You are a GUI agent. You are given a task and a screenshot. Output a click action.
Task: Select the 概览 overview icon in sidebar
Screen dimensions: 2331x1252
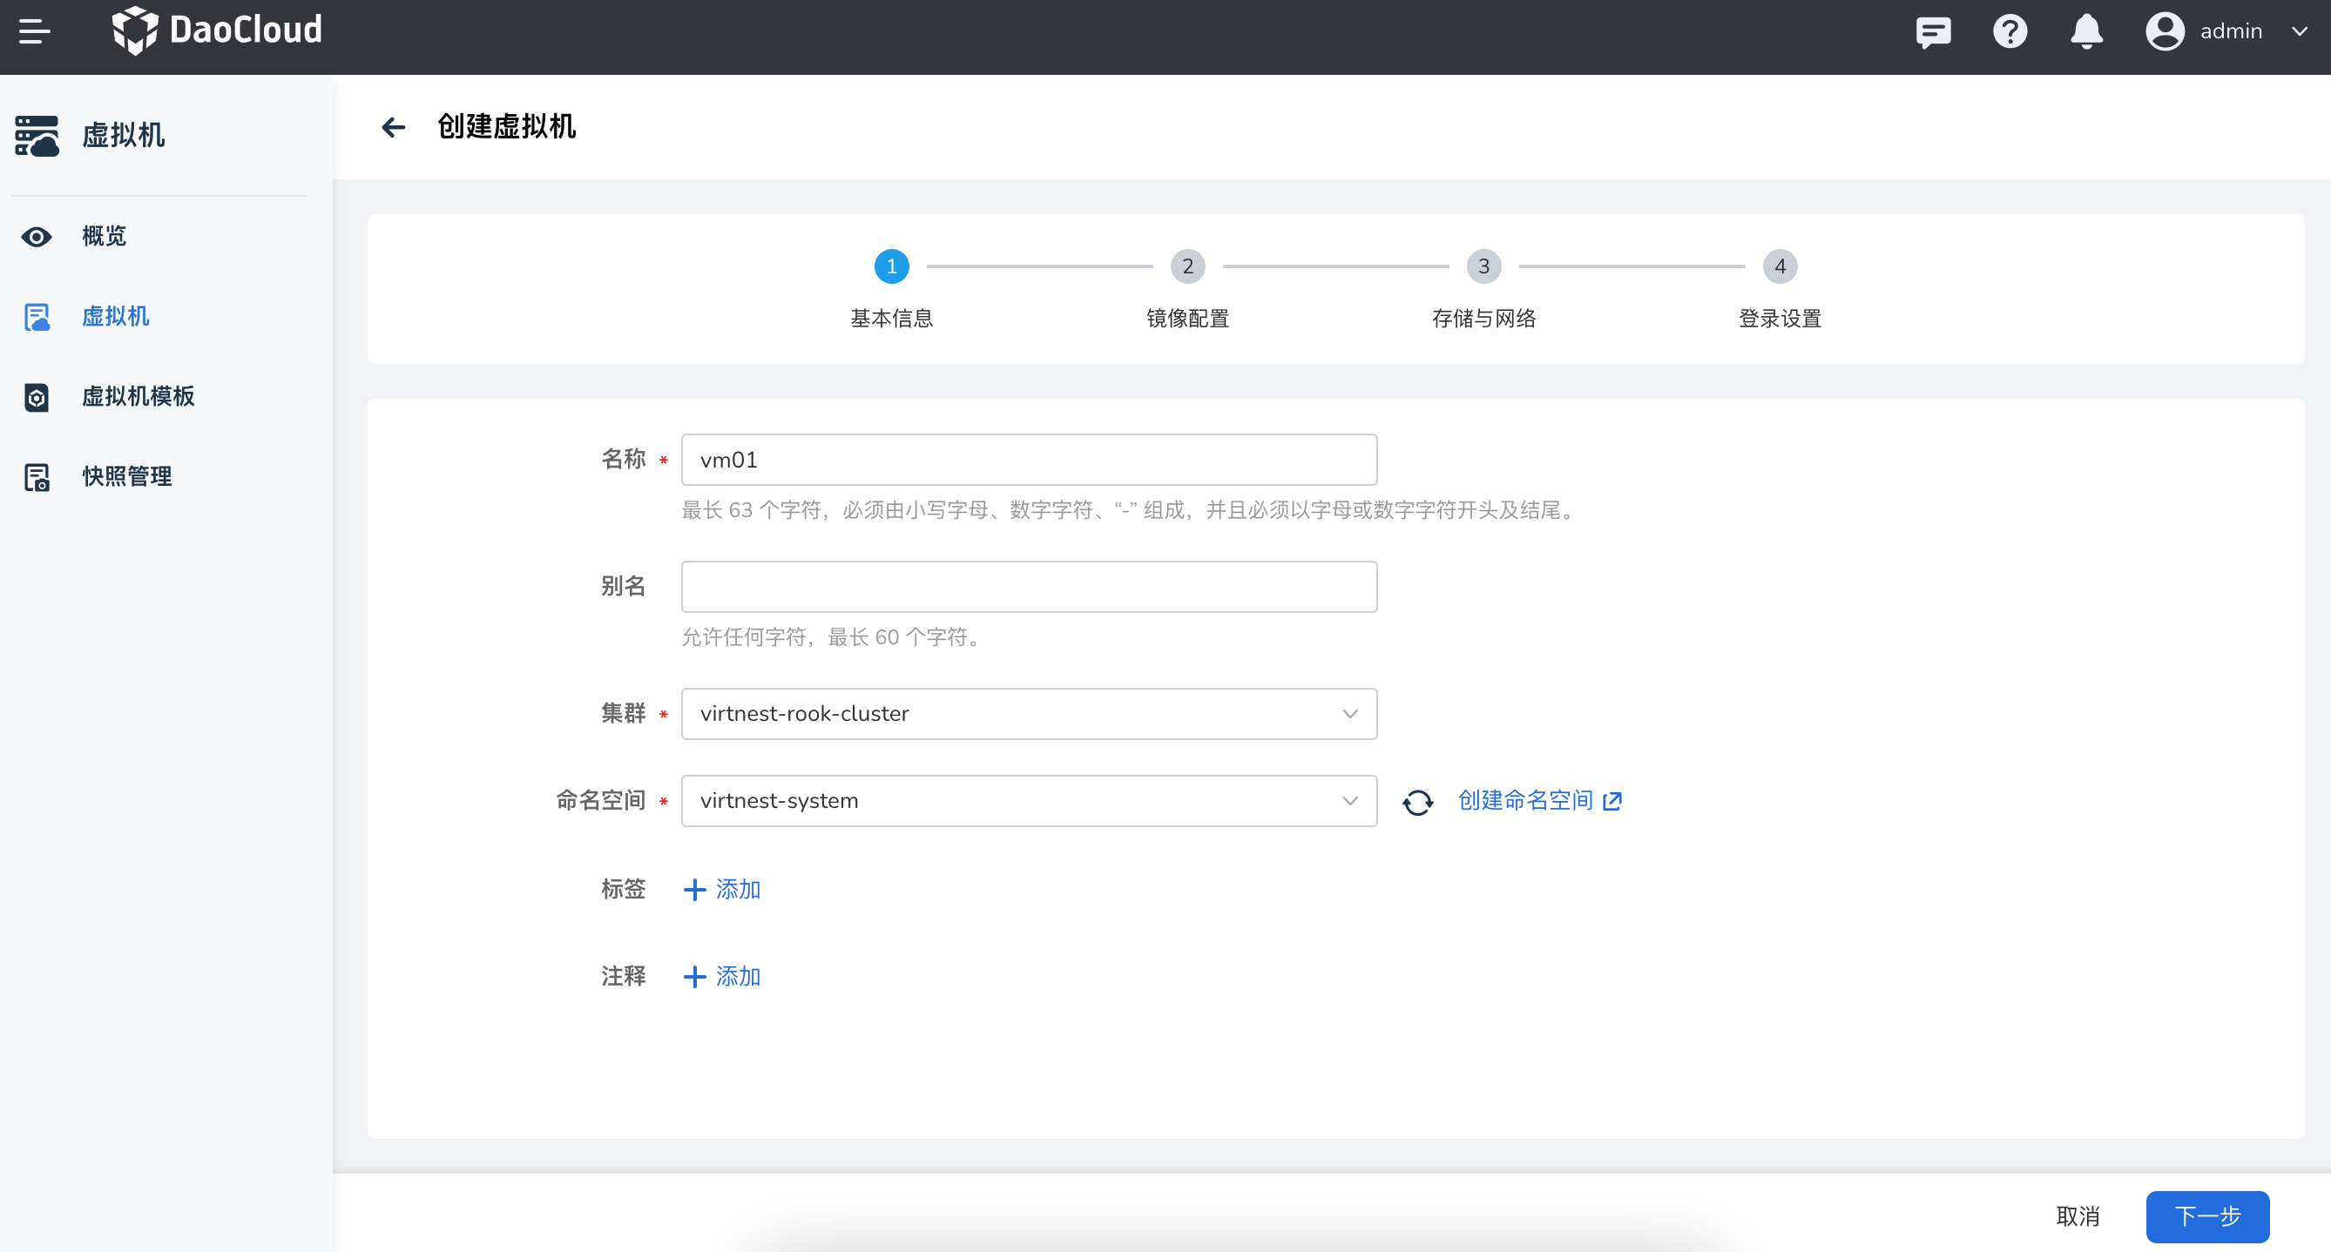[37, 236]
